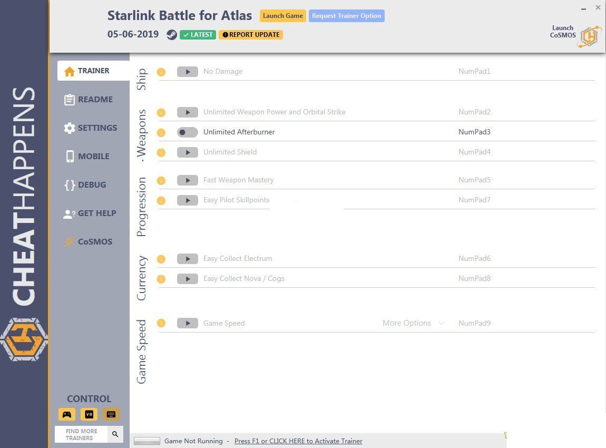Click the info icon beside Unlimited Weapon Power

[161, 112]
